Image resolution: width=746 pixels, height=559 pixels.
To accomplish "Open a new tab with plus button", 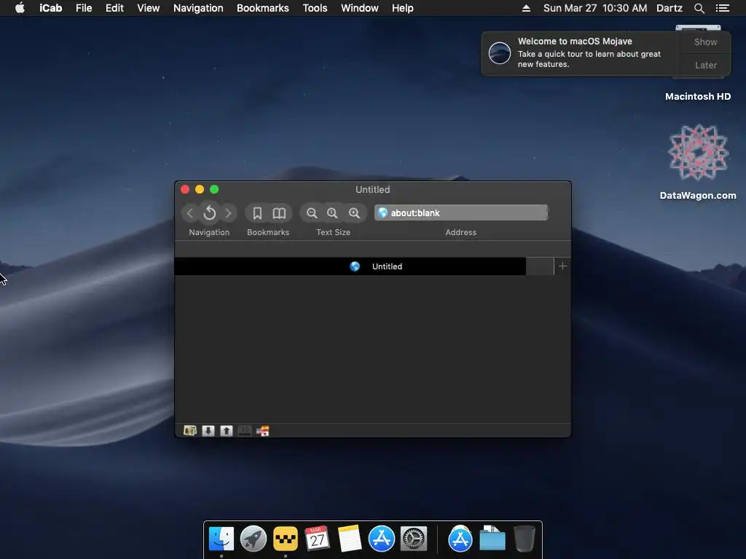I will (x=562, y=266).
